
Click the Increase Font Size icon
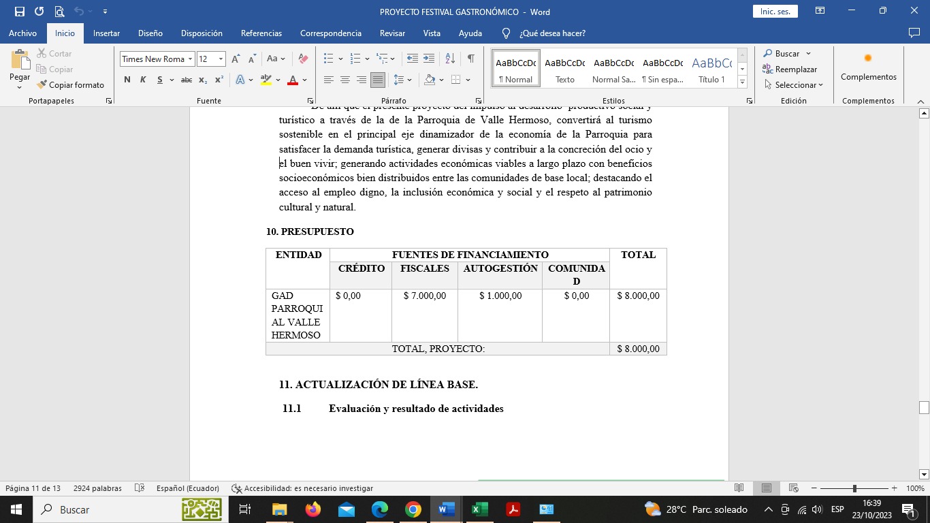pos(236,59)
